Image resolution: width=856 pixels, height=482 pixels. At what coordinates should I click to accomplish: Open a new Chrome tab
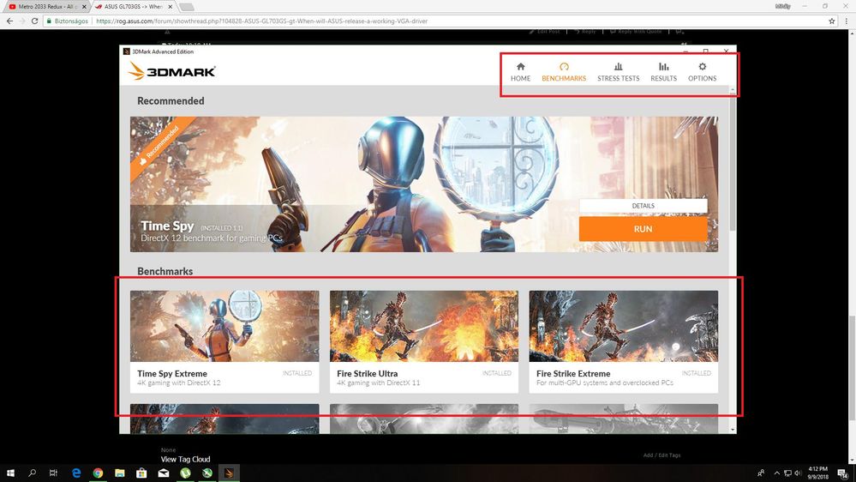187,7
